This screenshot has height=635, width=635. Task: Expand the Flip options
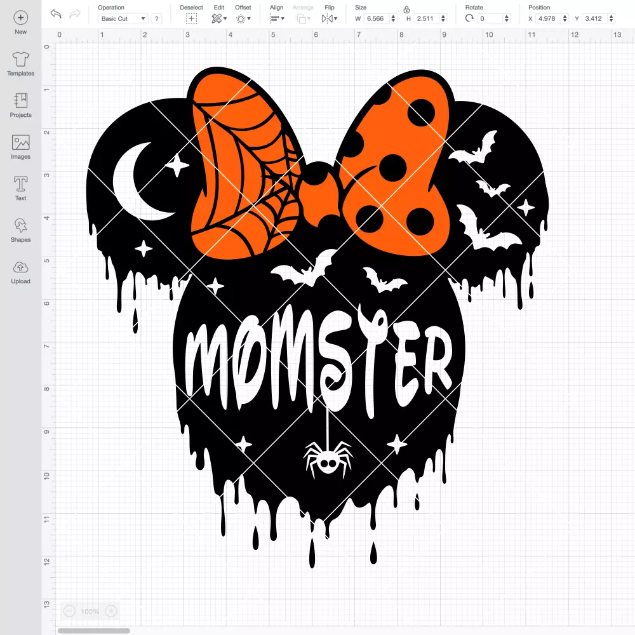(x=330, y=18)
